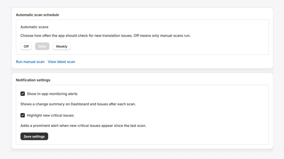The image size is (284, 159).
Task: Choose the Weekly scan schedule
Action: pos(61,46)
